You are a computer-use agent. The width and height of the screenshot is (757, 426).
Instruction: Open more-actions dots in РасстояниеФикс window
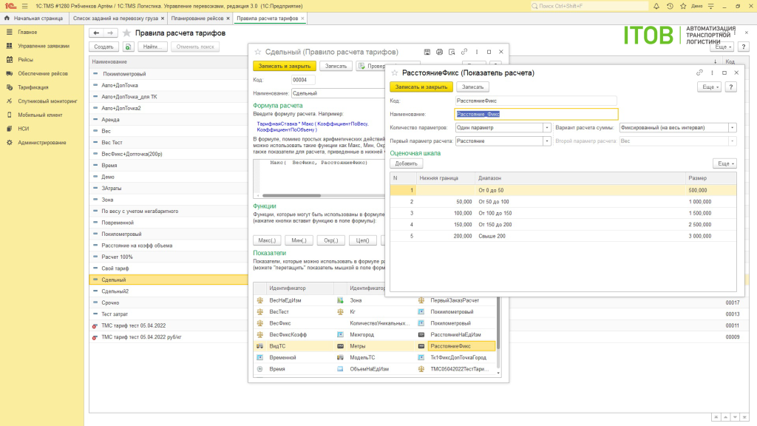pos(712,73)
